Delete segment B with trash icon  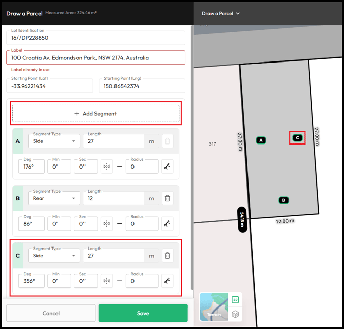(167, 198)
